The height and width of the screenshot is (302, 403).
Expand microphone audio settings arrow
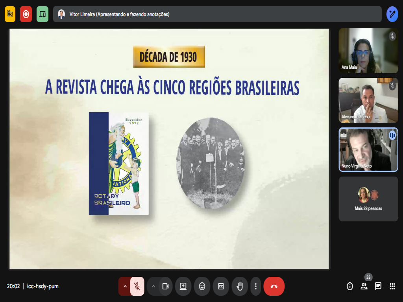125,286
